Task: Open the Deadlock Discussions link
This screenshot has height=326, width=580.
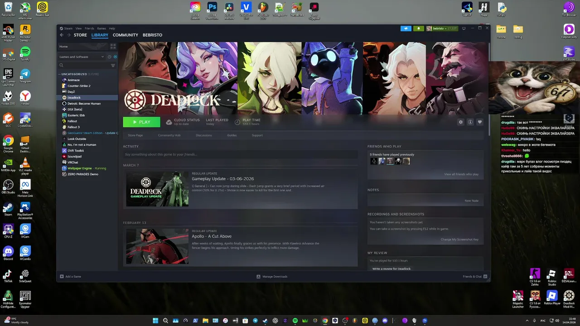Action: pos(204,135)
